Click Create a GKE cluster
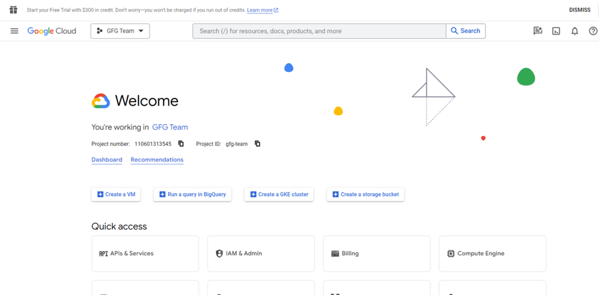The width and height of the screenshot is (599, 295). pos(279,194)
